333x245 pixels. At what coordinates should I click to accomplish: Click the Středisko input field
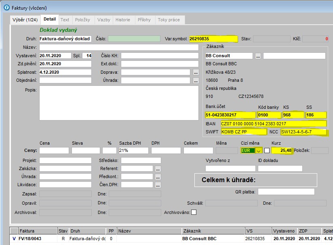141,160
